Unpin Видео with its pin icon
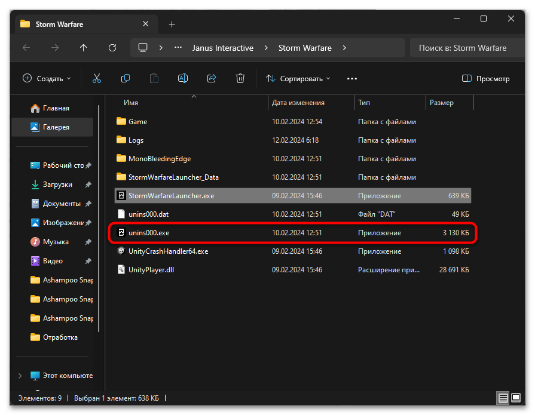Image resolution: width=535 pixels, height=415 pixels. click(x=88, y=261)
